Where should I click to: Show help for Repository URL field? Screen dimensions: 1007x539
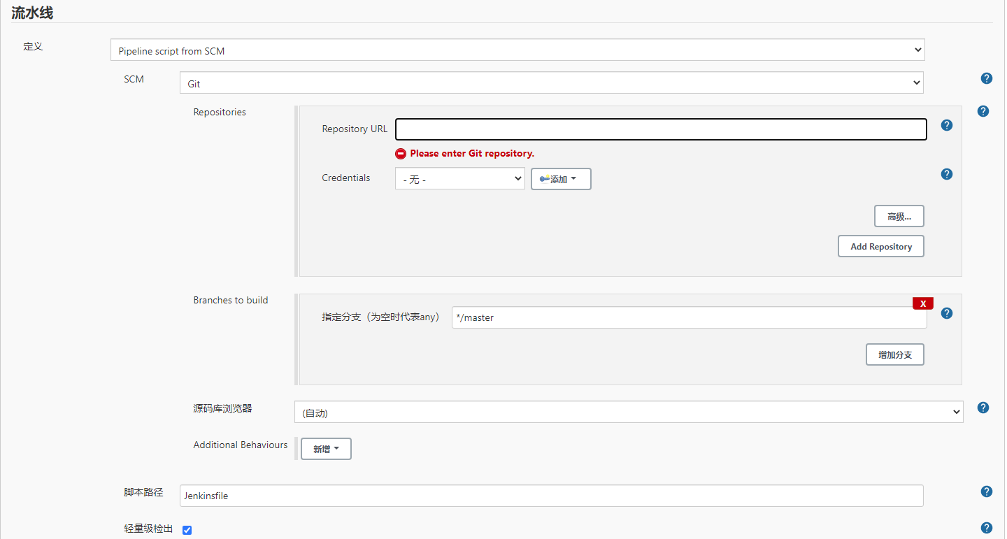pos(946,125)
